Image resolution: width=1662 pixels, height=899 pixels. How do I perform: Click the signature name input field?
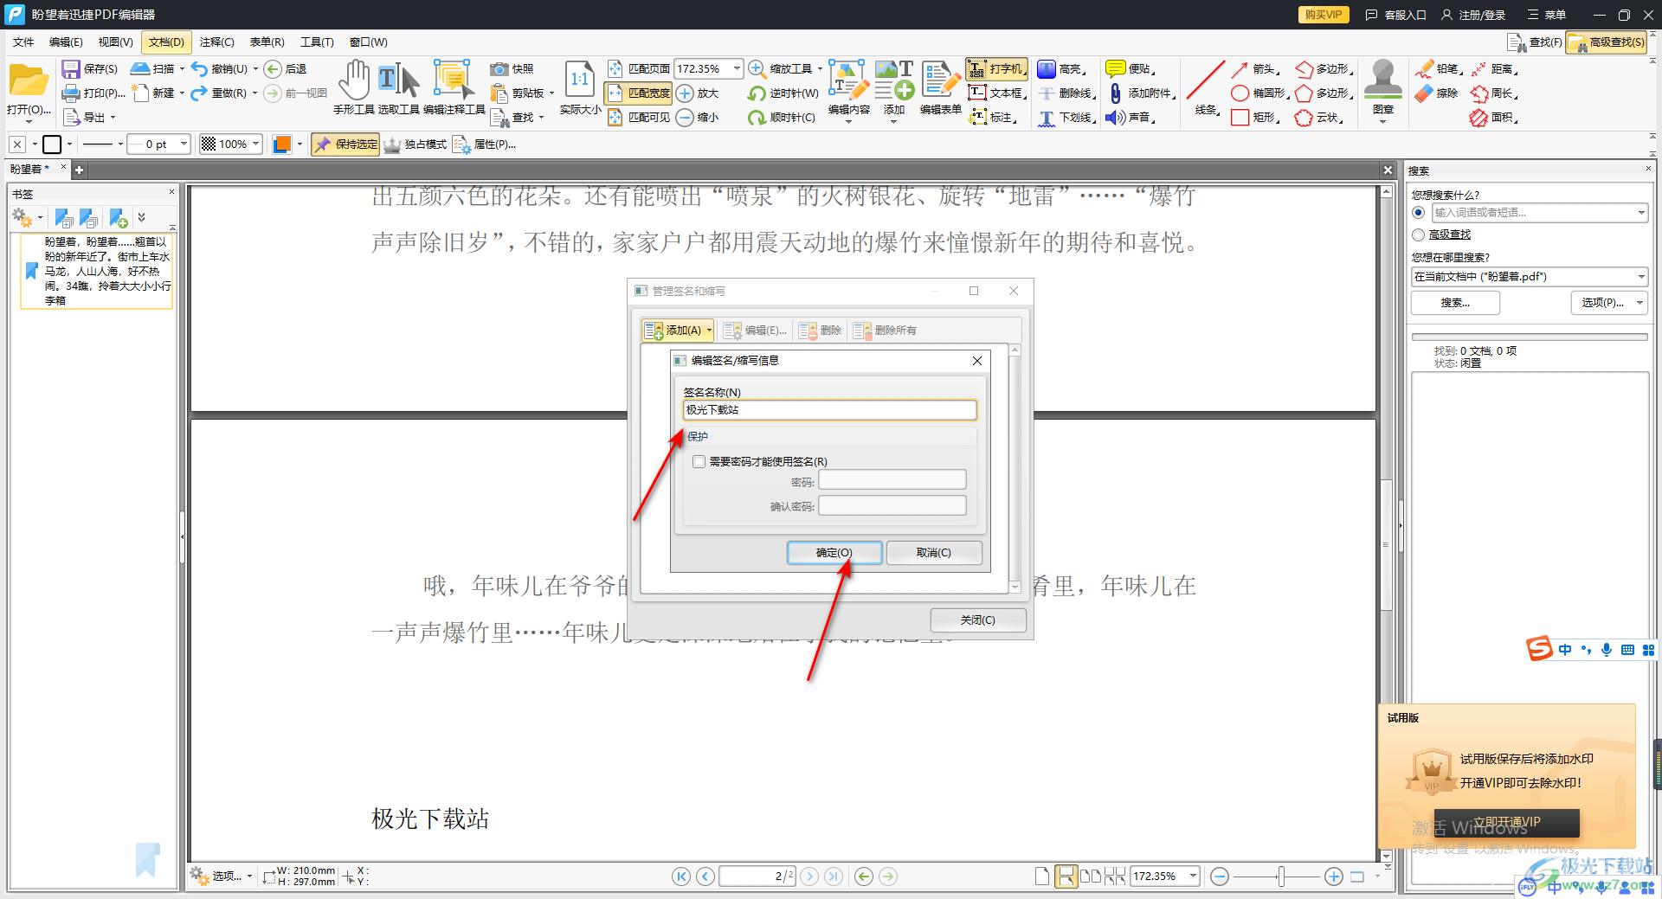829,410
